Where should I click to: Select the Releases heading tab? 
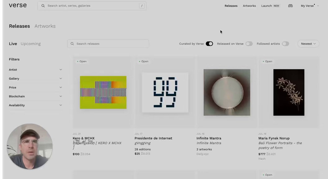click(19, 26)
